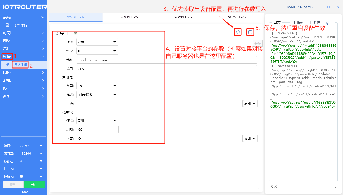Screen dimensions: 343x195
Task: Click the heartbeat 周期 period input field
Action: [x=97, y=129]
